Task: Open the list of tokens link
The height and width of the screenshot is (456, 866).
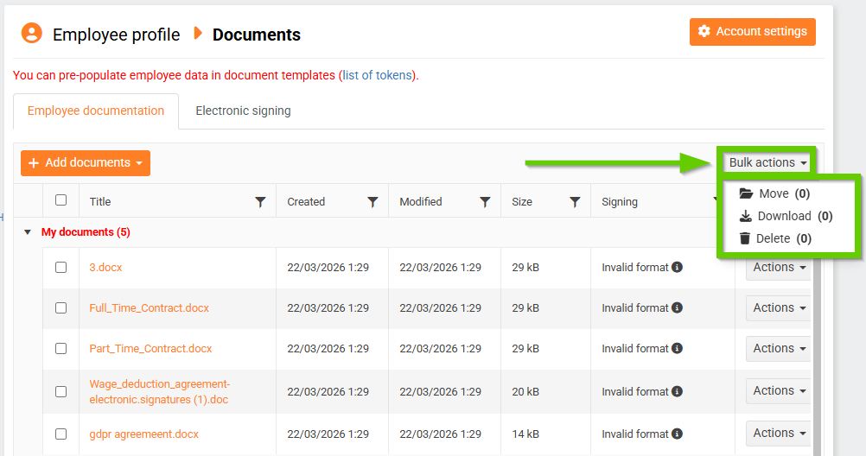Action: click(379, 75)
